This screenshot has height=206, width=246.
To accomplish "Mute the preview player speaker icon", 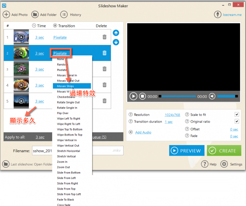I will pos(212,96).
